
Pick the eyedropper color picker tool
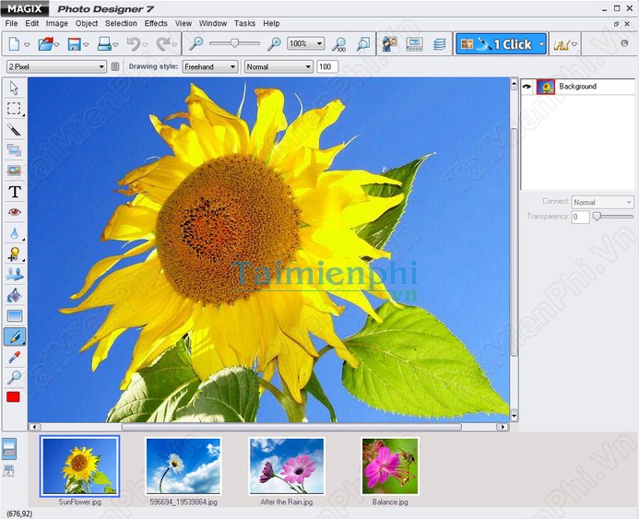(x=14, y=358)
